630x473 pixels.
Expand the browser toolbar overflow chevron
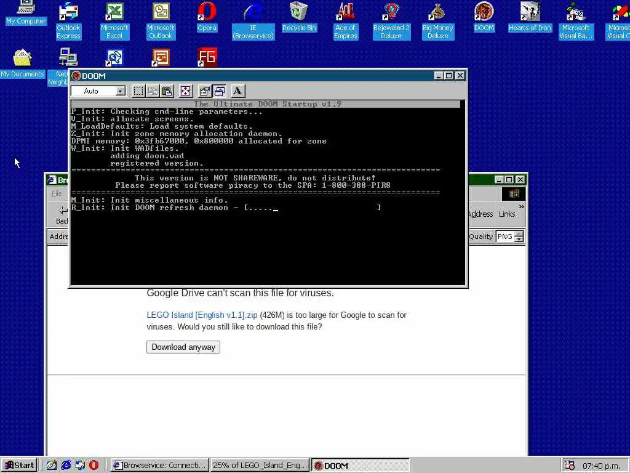(521, 207)
